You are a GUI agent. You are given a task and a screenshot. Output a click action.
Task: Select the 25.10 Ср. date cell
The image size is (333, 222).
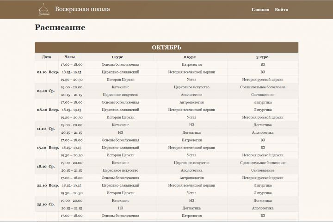pyautogui.click(x=46, y=204)
